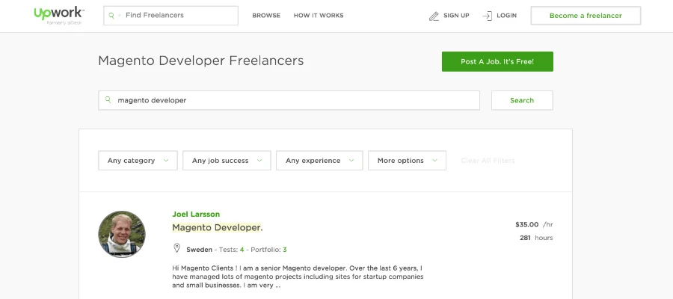Open the Any job success dropdown
Screen dimensions: 673x299
click(227, 161)
